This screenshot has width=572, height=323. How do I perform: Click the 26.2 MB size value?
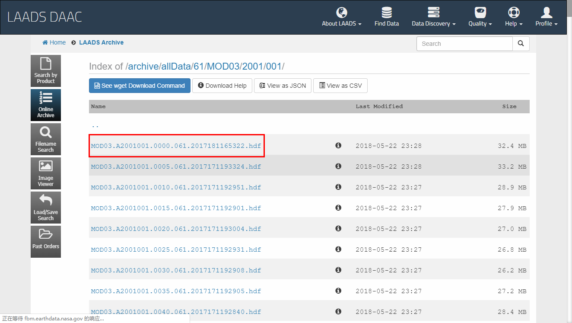[512, 270]
